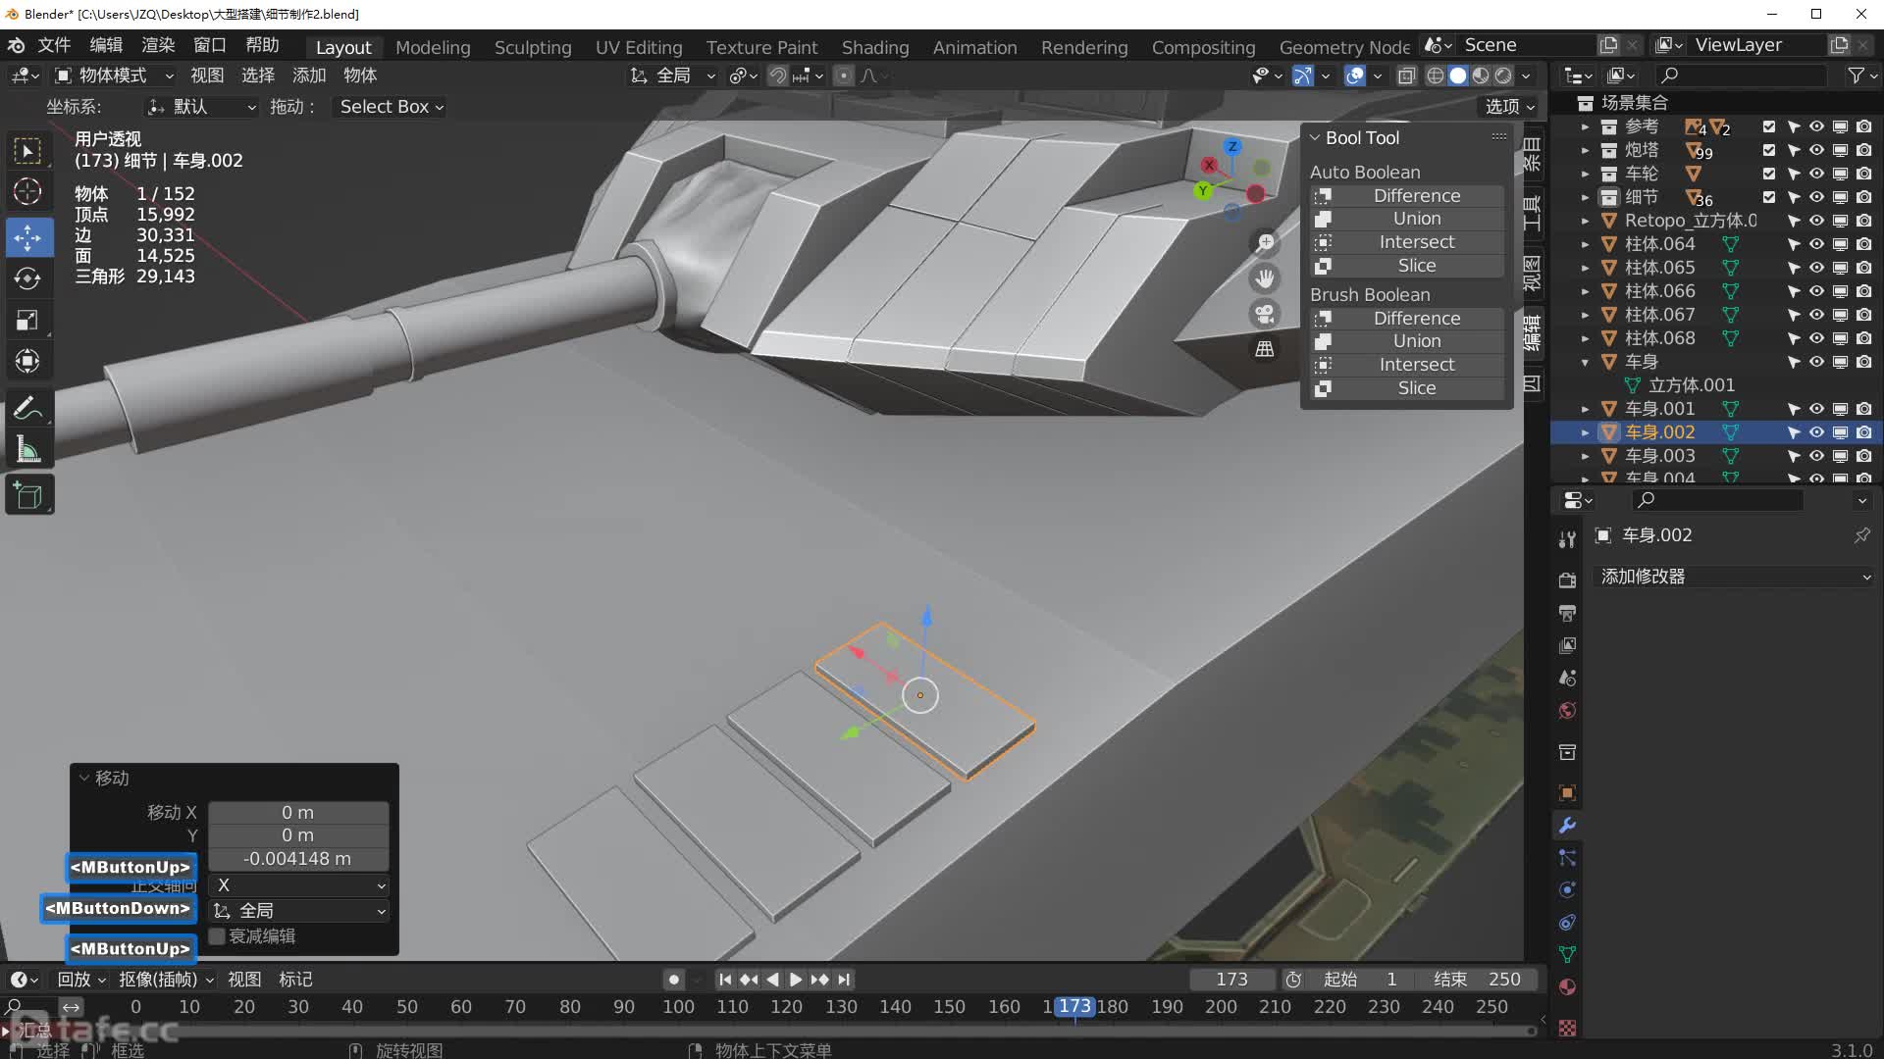Click Auto Boolean Difference button
Viewport: 1884px width, 1059px height.
click(x=1416, y=196)
